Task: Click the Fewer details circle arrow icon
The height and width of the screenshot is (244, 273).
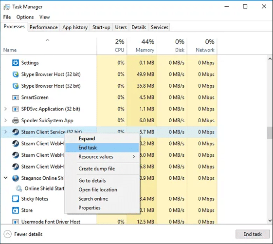Action: [x=7, y=234]
